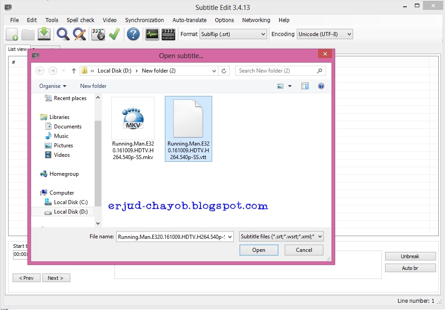Select the Documents library
This screenshot has height=310, width=445.
tap(64, 127)
